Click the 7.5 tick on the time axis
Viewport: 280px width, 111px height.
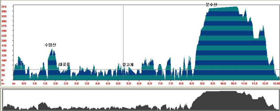(x=171, y=83)
